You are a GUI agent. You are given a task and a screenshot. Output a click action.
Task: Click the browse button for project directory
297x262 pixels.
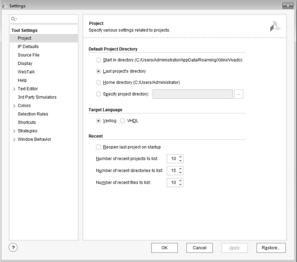tap(239, 94)
